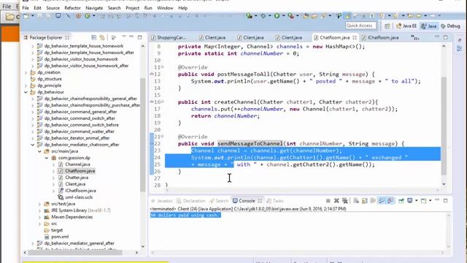This screenshot has height=263, width=467.
Task: Click the Run (green play) toolbar icon
Action: point(277,16)
